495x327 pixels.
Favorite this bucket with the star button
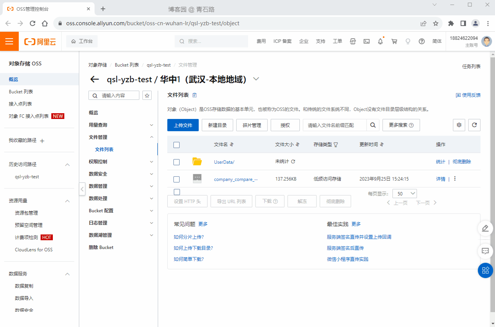click(147, 95)
